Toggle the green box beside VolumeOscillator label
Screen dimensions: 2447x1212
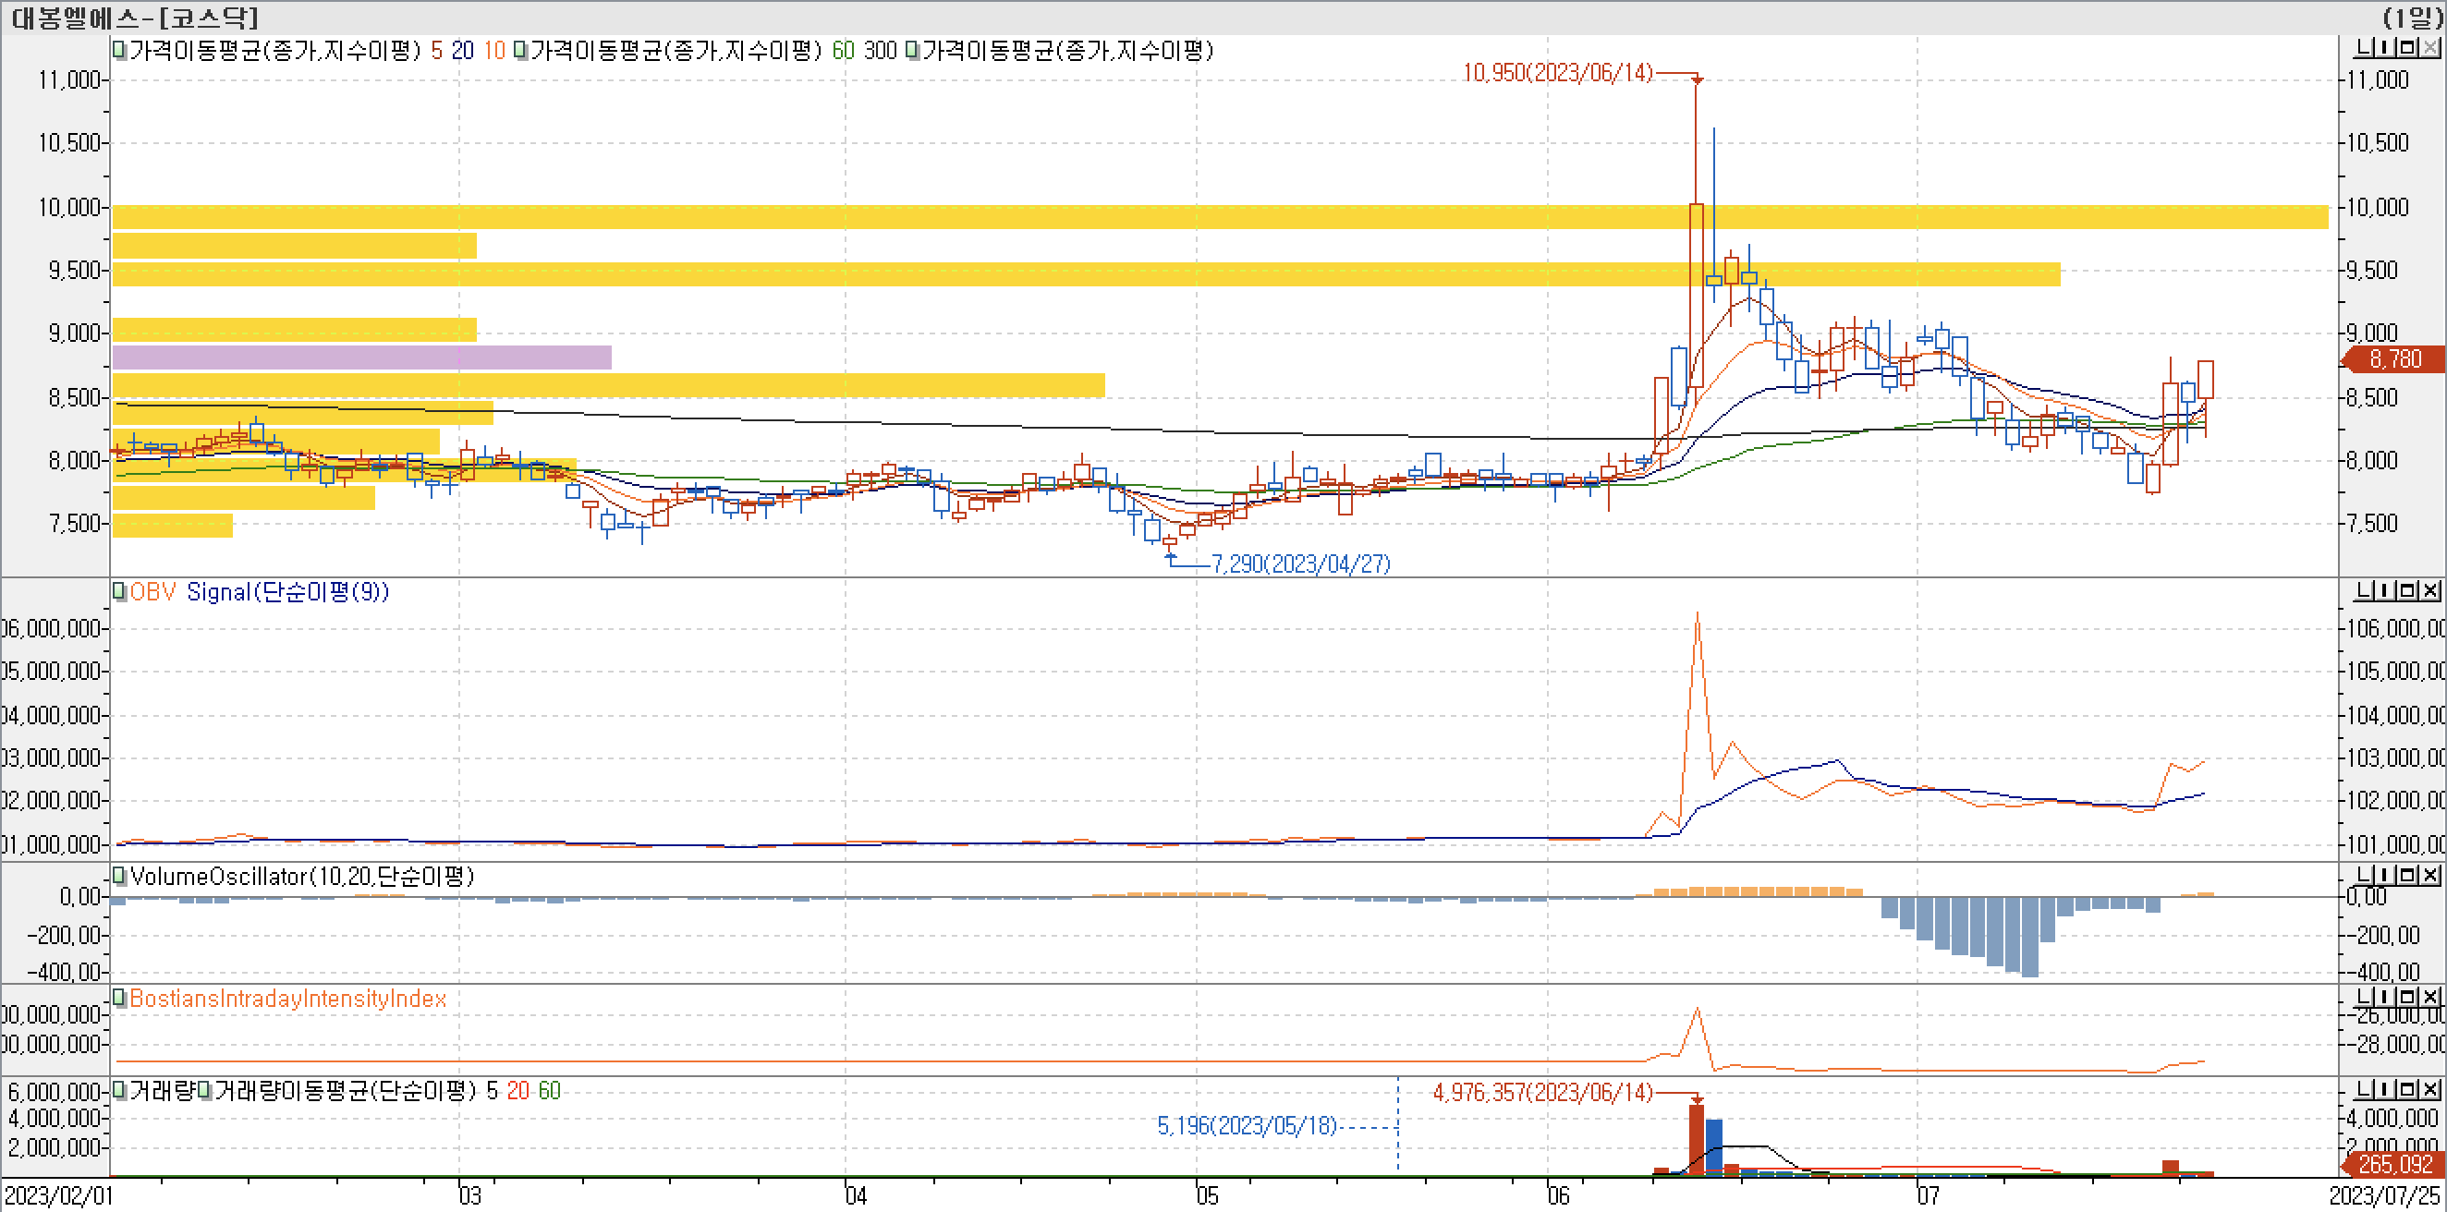pyautogui.click(x=118, y=875)
